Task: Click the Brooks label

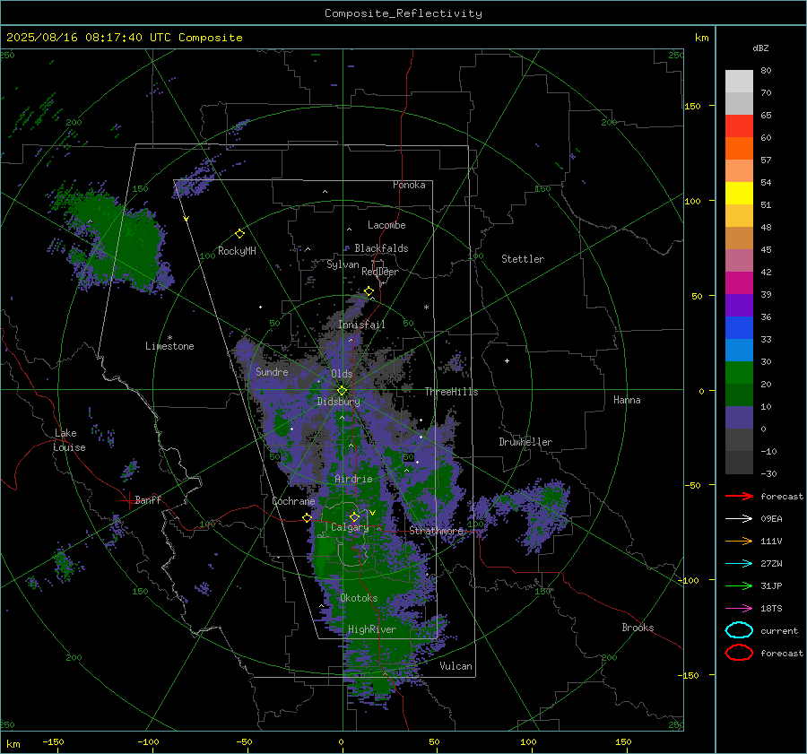Action: (x=638, y=628)
